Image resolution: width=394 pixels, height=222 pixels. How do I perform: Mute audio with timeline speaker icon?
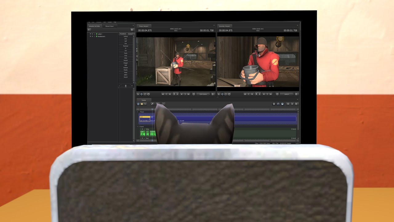click(x=292, y=104)
